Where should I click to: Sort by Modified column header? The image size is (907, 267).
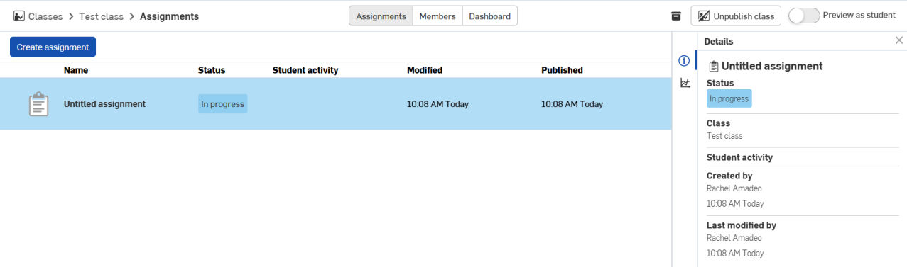click(x=425, y=70)
